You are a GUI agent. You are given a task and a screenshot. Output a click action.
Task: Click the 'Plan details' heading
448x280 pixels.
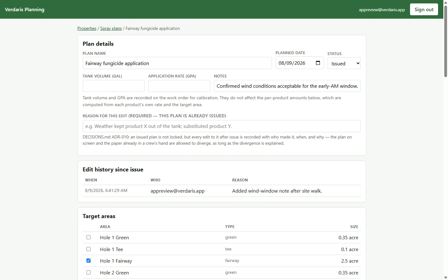coord(98,44)
